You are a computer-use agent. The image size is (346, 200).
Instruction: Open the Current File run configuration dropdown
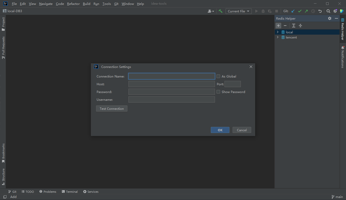pyautogui.click(x=239, y=11)
